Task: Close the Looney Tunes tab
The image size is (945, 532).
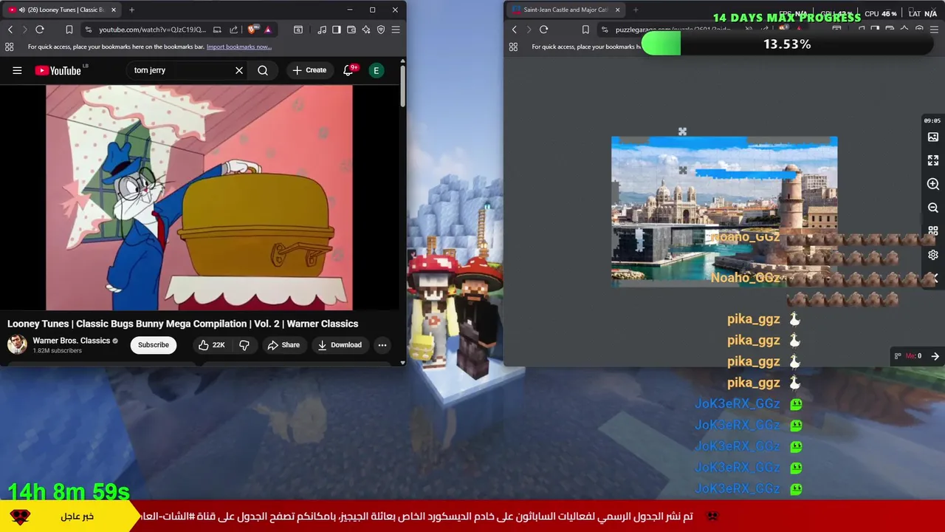Action: [x=114, y=10]
